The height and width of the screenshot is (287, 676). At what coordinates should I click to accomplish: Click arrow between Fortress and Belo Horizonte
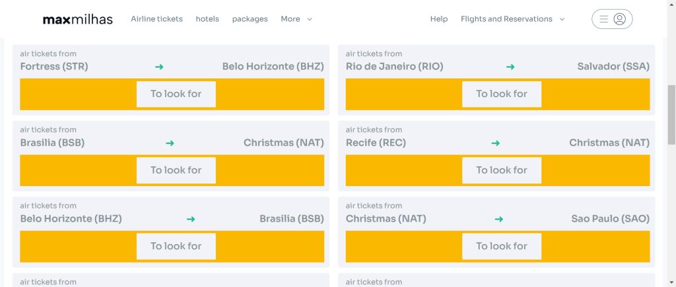coord(159,67)
